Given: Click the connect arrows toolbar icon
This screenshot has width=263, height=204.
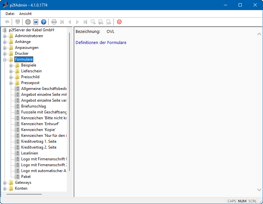Looking at the screenshot, I should pos(7,22).
